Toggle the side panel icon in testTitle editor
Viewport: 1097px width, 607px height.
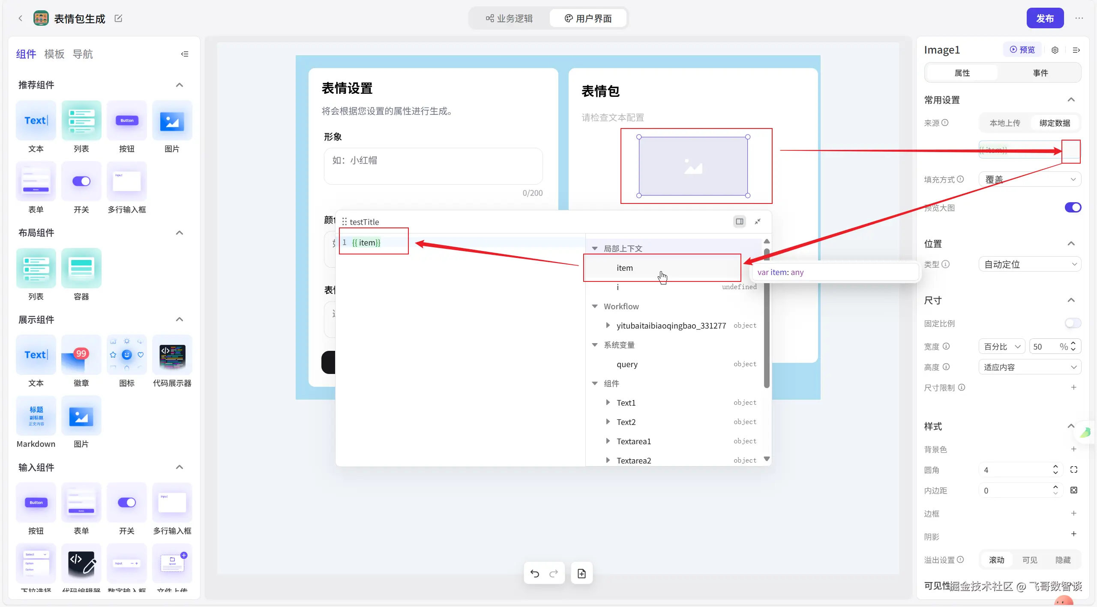pyautogui.click(x=739, y=221)
